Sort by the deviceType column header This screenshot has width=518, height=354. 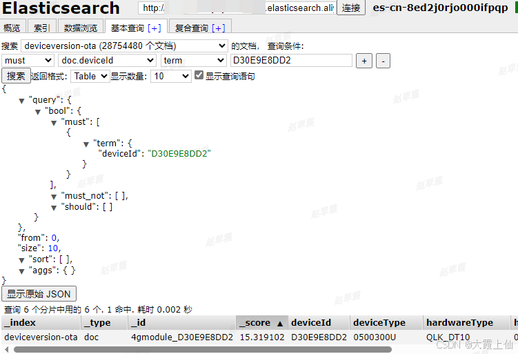click(x=386, y=322)
